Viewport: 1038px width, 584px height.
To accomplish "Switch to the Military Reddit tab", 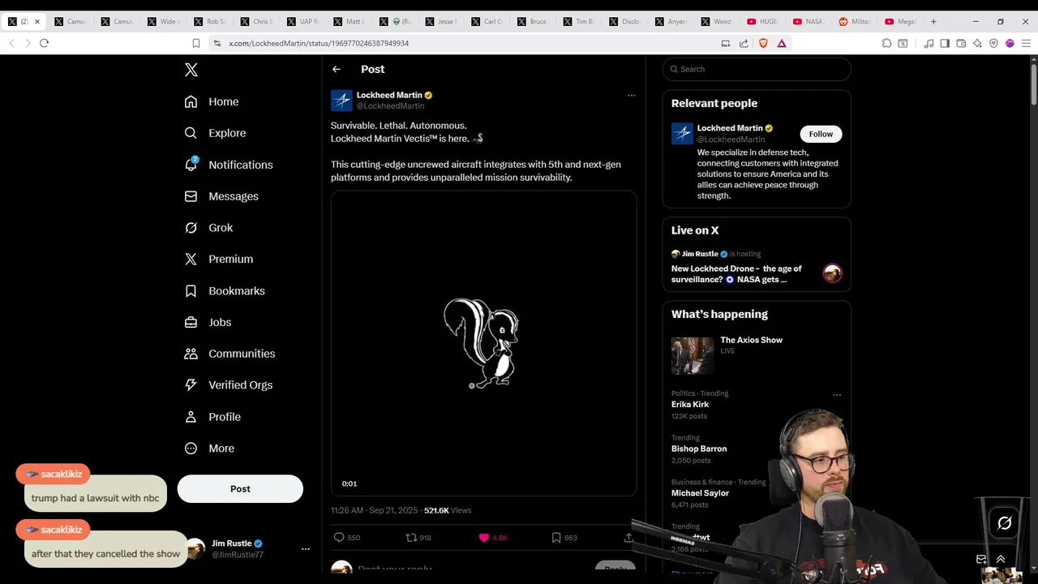I will click(x=856, y=21).
